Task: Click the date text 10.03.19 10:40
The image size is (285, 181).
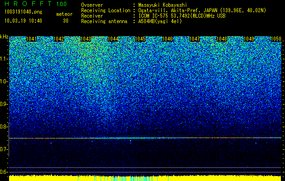Action: (x=23, y=21)
